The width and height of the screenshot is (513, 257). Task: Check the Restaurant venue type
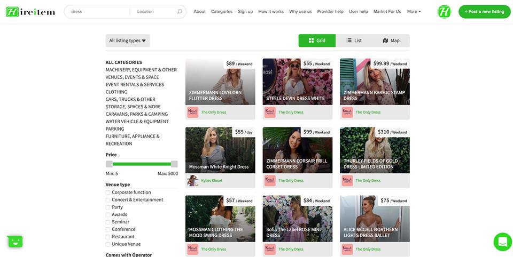[107, 237]
